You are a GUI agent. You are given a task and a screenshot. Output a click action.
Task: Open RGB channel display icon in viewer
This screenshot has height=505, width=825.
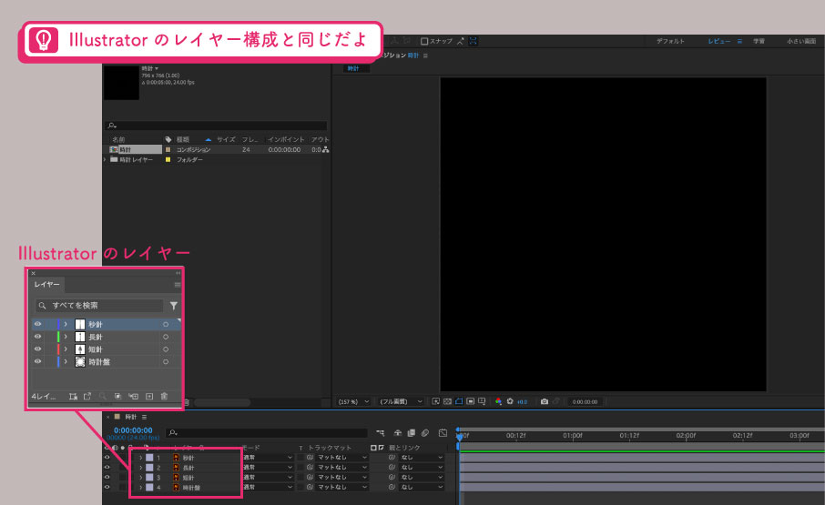click(x=498, y=401)
